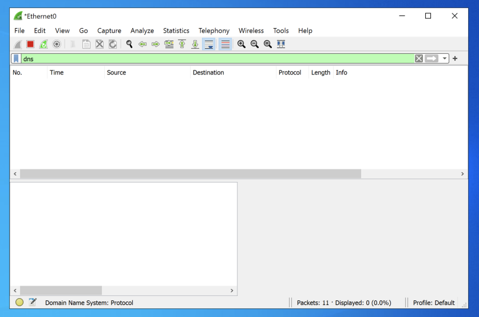Open Find a packet magnifier

129,44
